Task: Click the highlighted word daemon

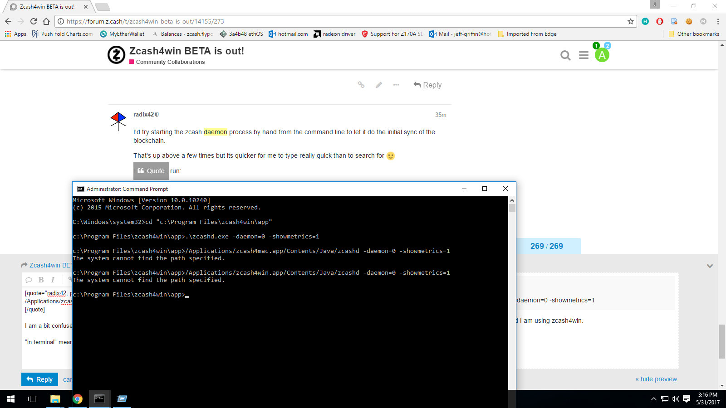Action: coord(216,132)
